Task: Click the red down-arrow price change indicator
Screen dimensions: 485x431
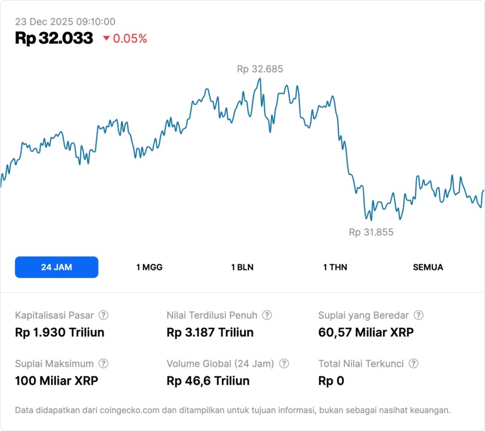Action: point(106,38)
